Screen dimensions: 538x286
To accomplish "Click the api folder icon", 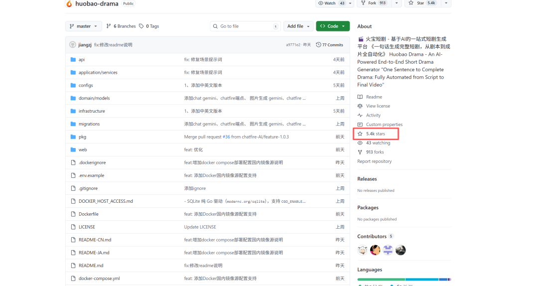I will [x=73, y=60].
